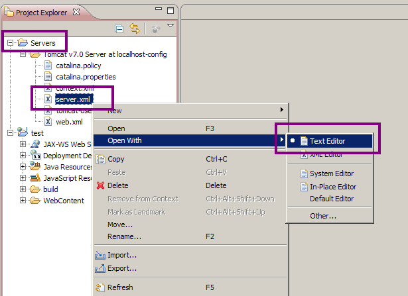Click the Java Resources icon
This screenshot has height=296, width=408.
tap(35, 166)
